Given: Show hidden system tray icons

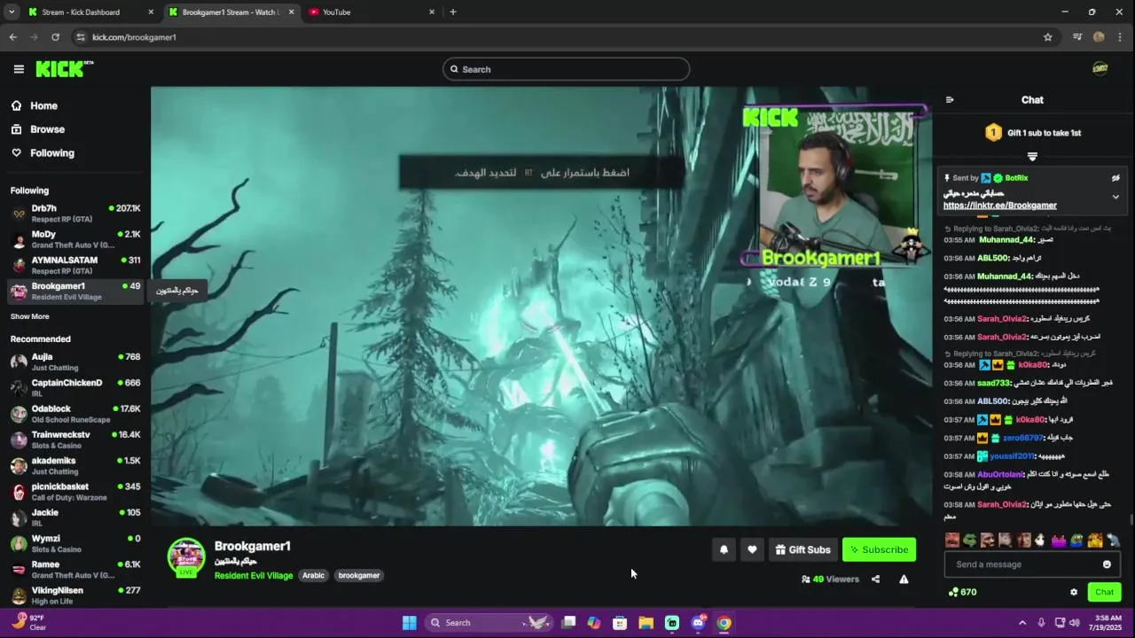Looking at the screenshot, I should [1021, 623].
